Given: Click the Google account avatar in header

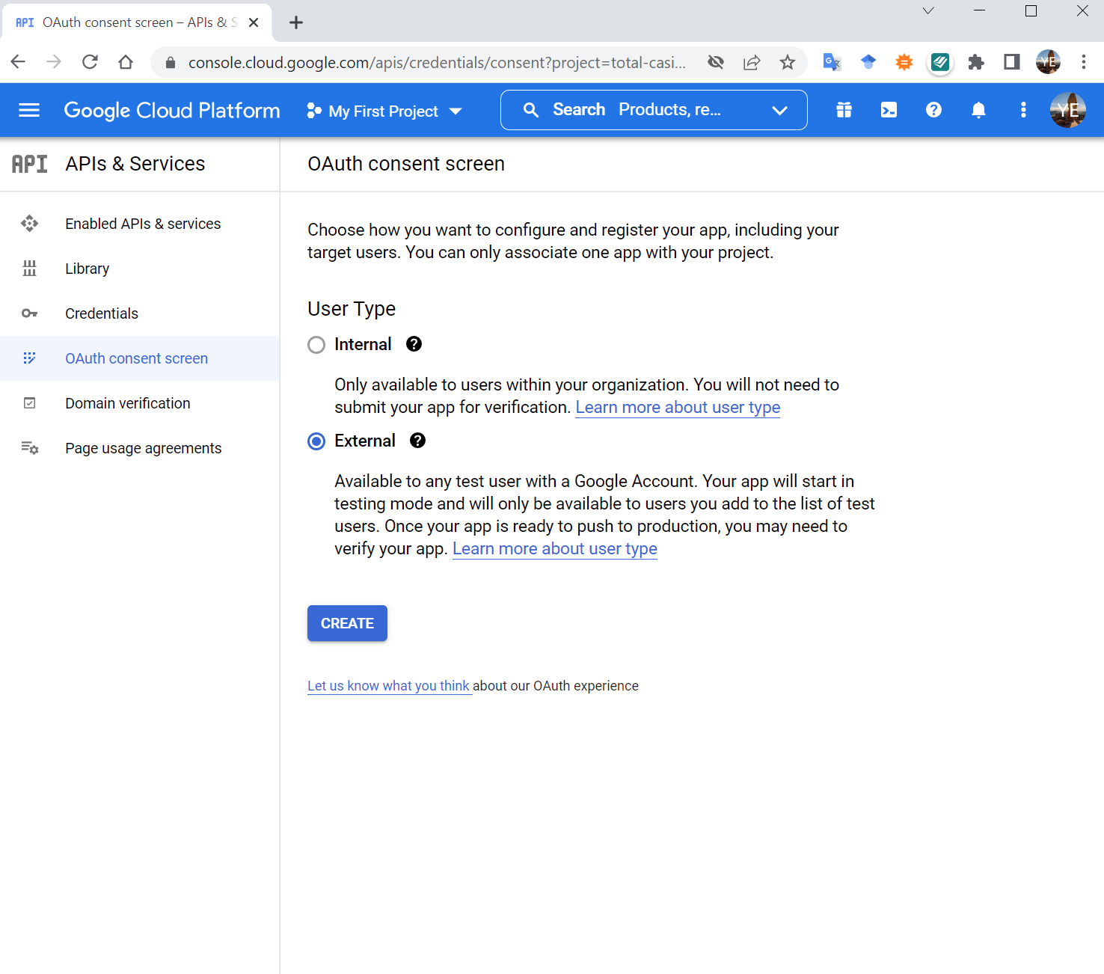Looking at the screenshot, I should pos(1068,110).
